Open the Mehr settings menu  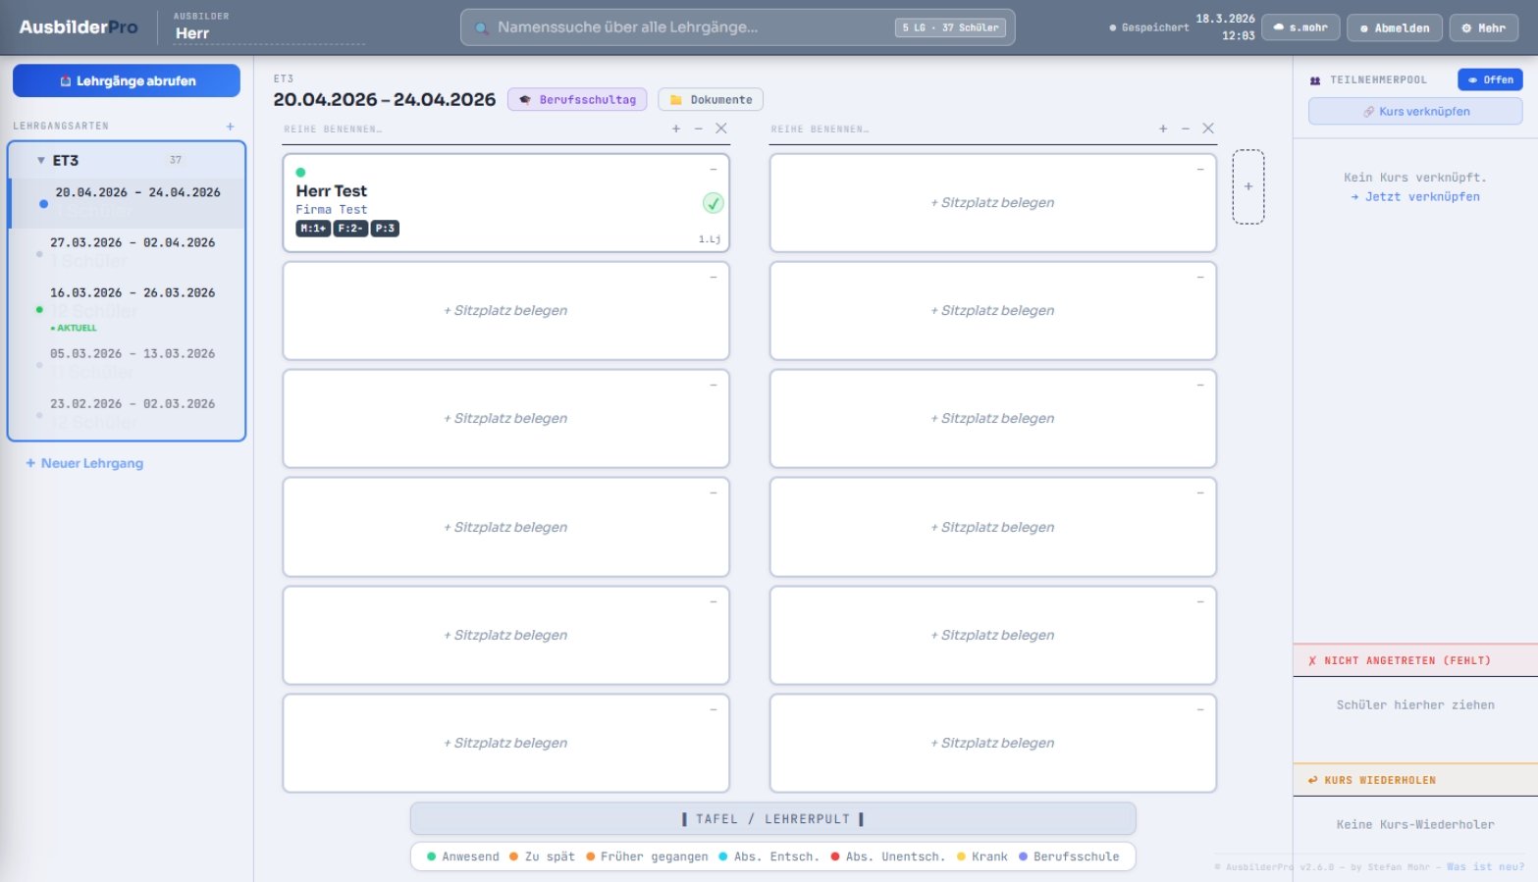(1483, 27)
